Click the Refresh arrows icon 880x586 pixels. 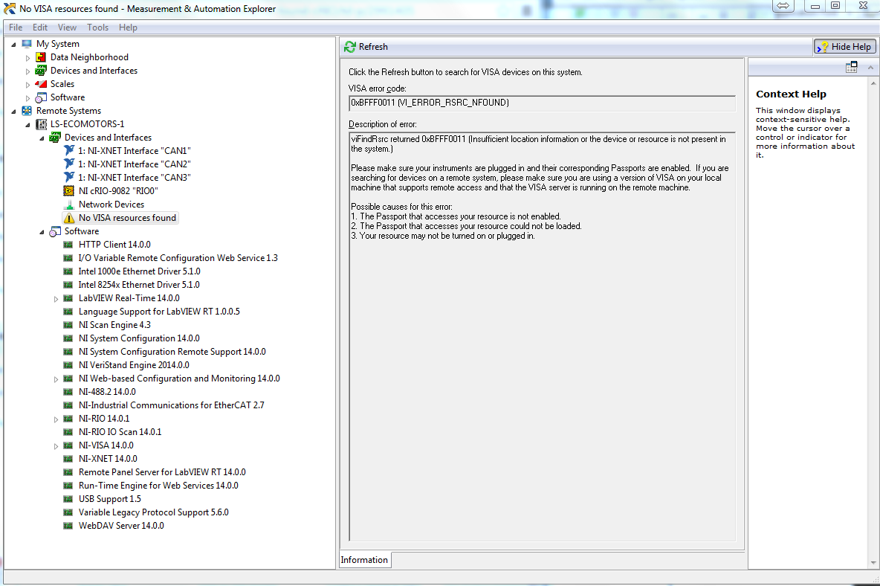(x=349, y=47)
